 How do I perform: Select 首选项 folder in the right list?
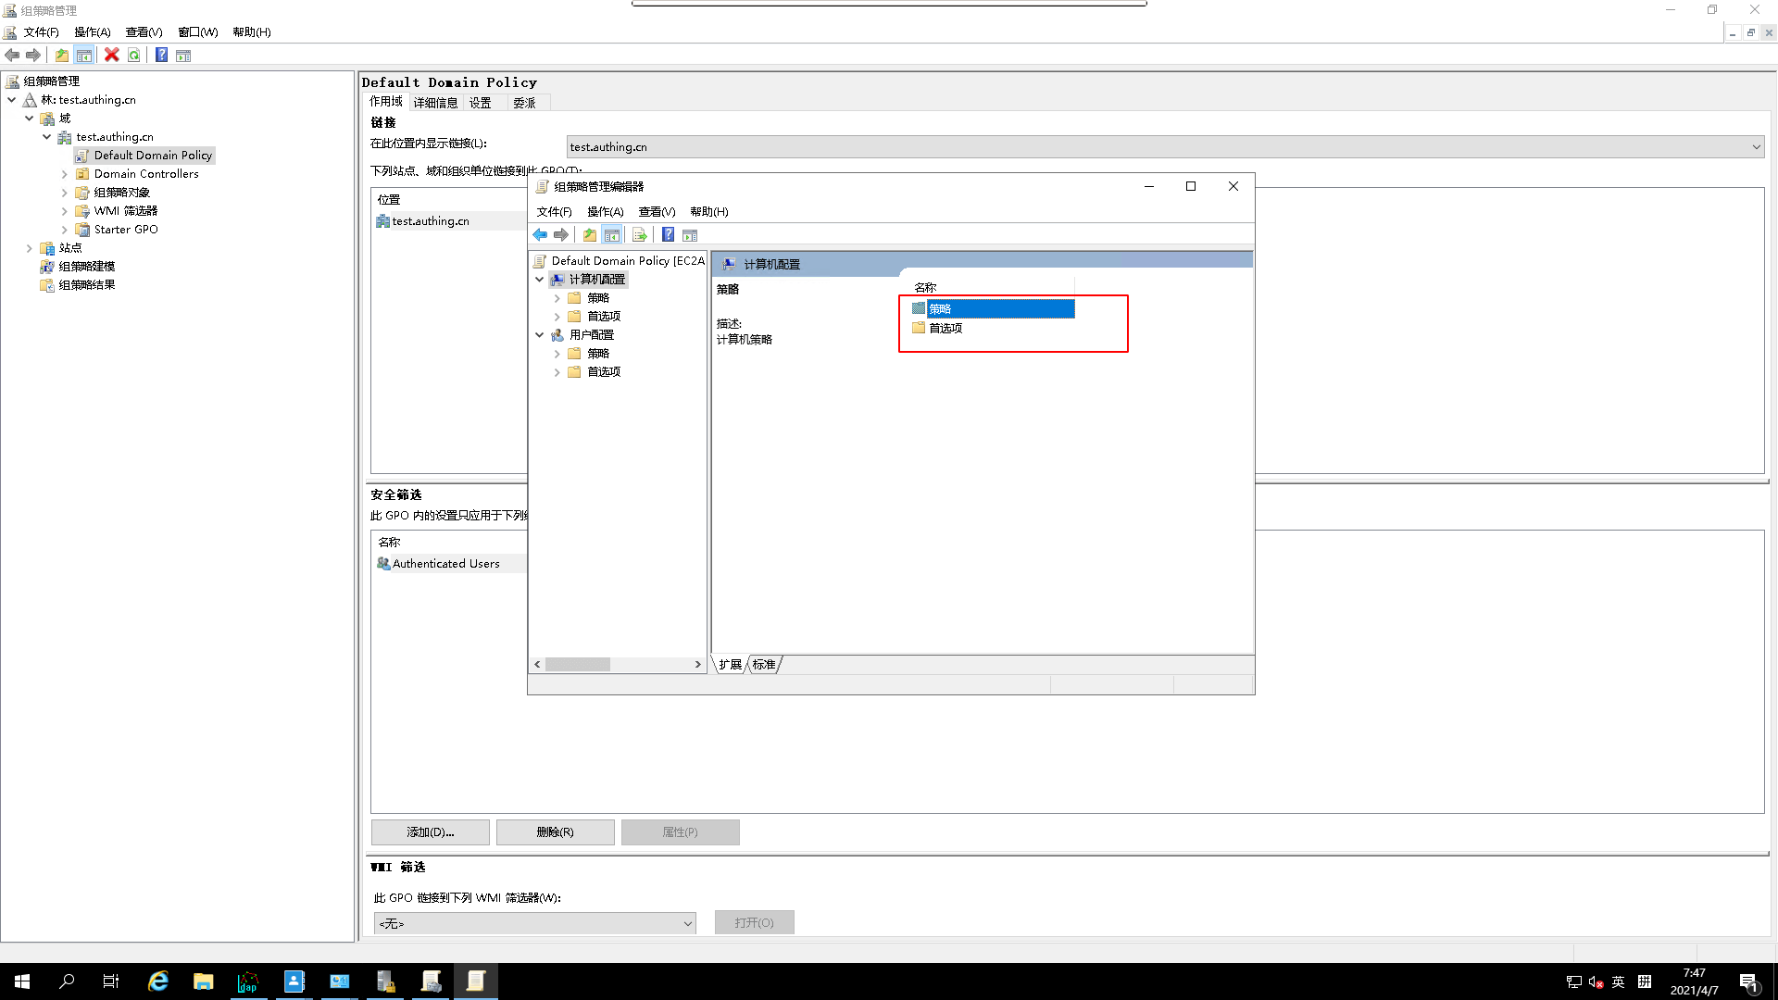(945, 329)
